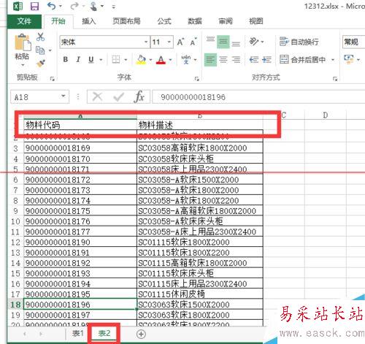
Task: Toggle align text left
Action: [210, 59]
